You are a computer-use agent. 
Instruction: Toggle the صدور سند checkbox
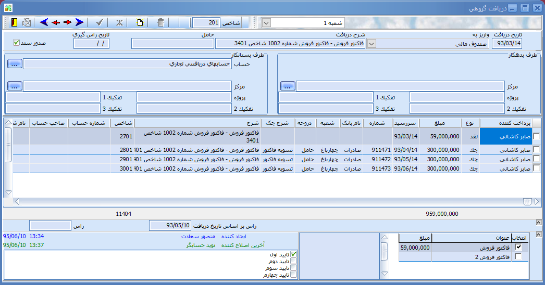[16, 43]
